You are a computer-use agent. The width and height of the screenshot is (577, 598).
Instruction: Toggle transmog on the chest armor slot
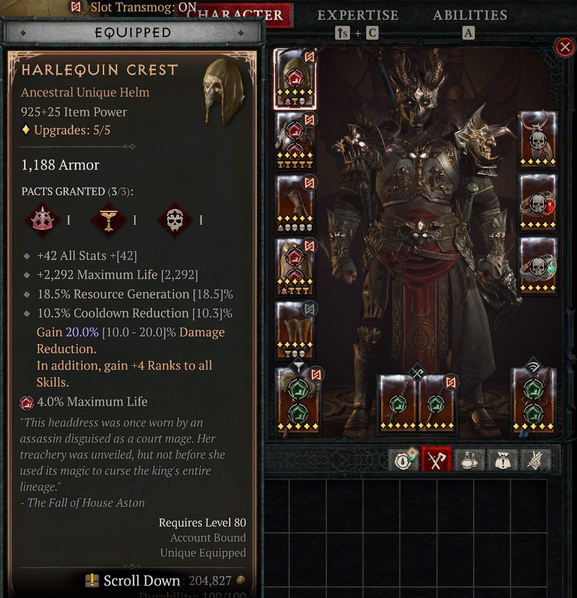pos(309,120)
